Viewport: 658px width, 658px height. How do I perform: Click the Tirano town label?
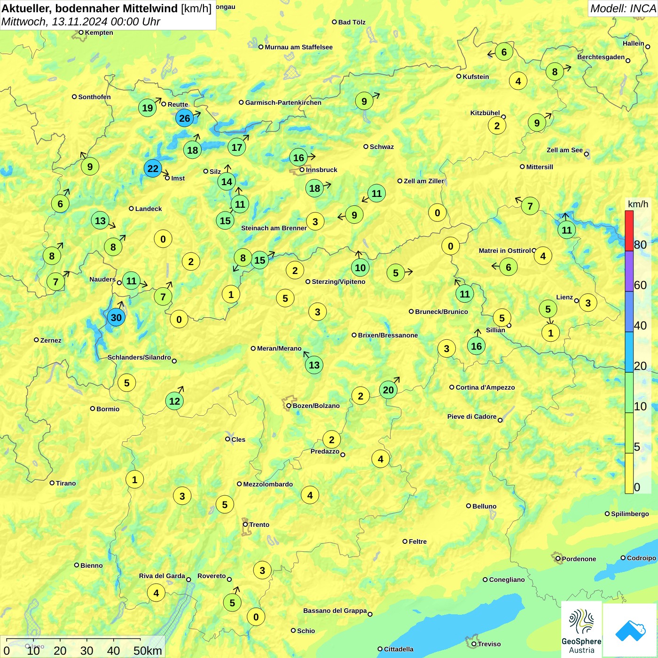click(66, 483)
